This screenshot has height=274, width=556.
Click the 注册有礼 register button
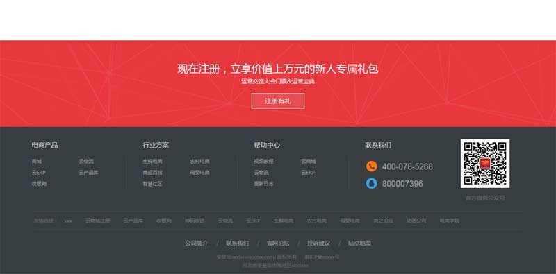tap(277, 101)
